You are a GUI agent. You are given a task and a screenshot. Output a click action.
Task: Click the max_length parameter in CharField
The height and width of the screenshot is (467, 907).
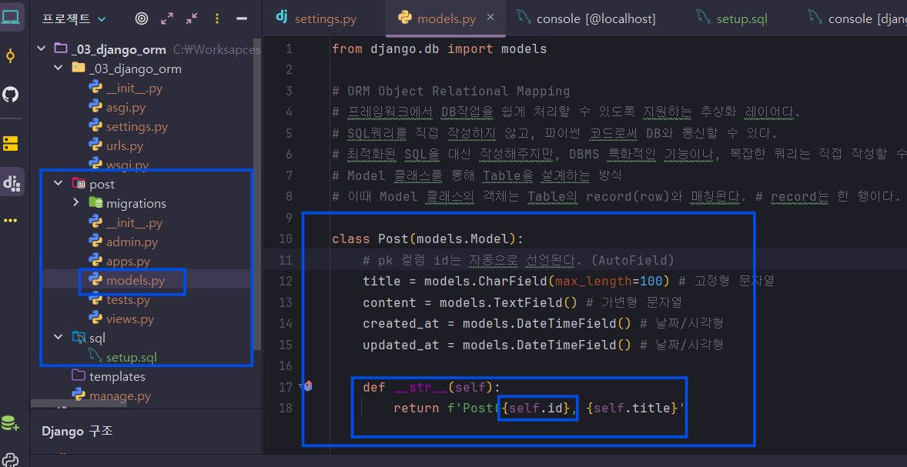[x=592, y=282]
